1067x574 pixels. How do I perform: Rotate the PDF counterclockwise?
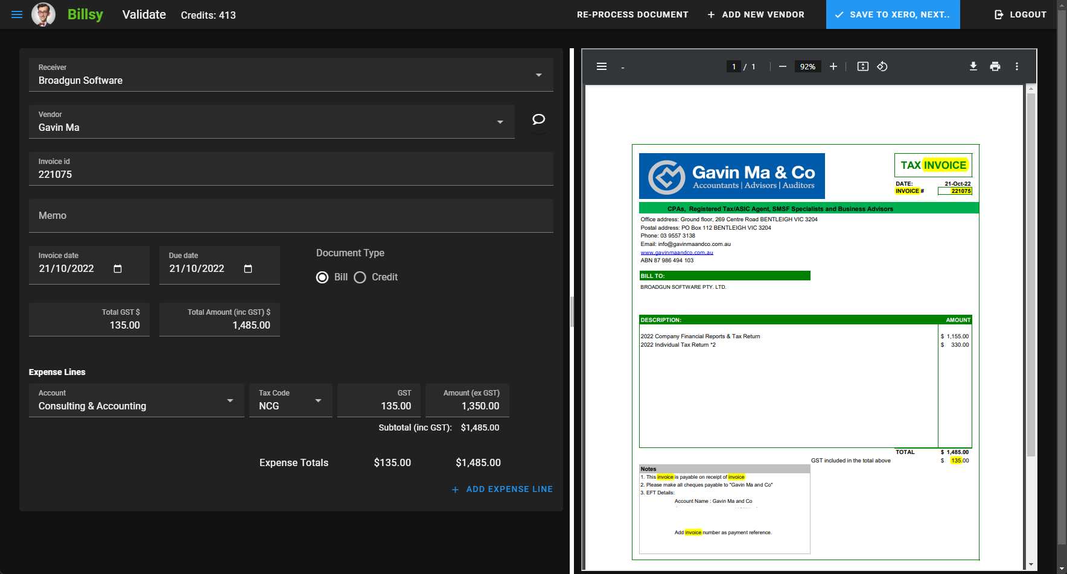click(x=882, y=66)
